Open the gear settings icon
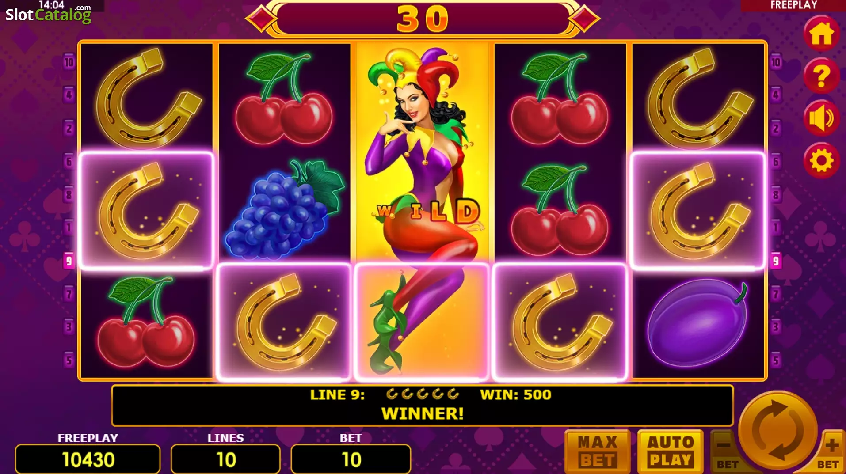846x474 pixels. [821, 161]
